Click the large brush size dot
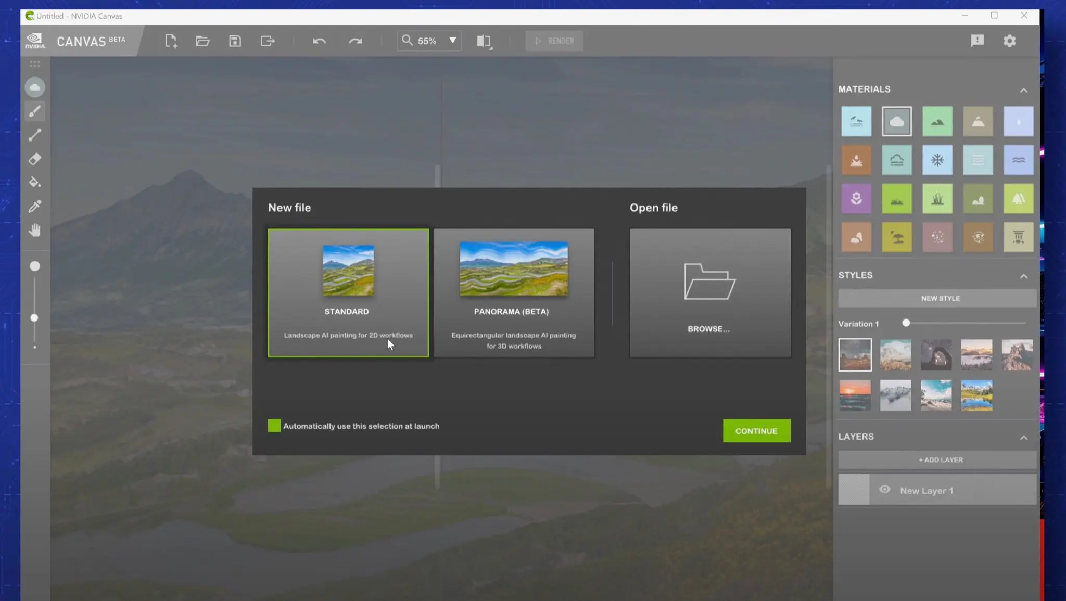This screenshot has height=601, width=1066. click(x=34, y=266)
